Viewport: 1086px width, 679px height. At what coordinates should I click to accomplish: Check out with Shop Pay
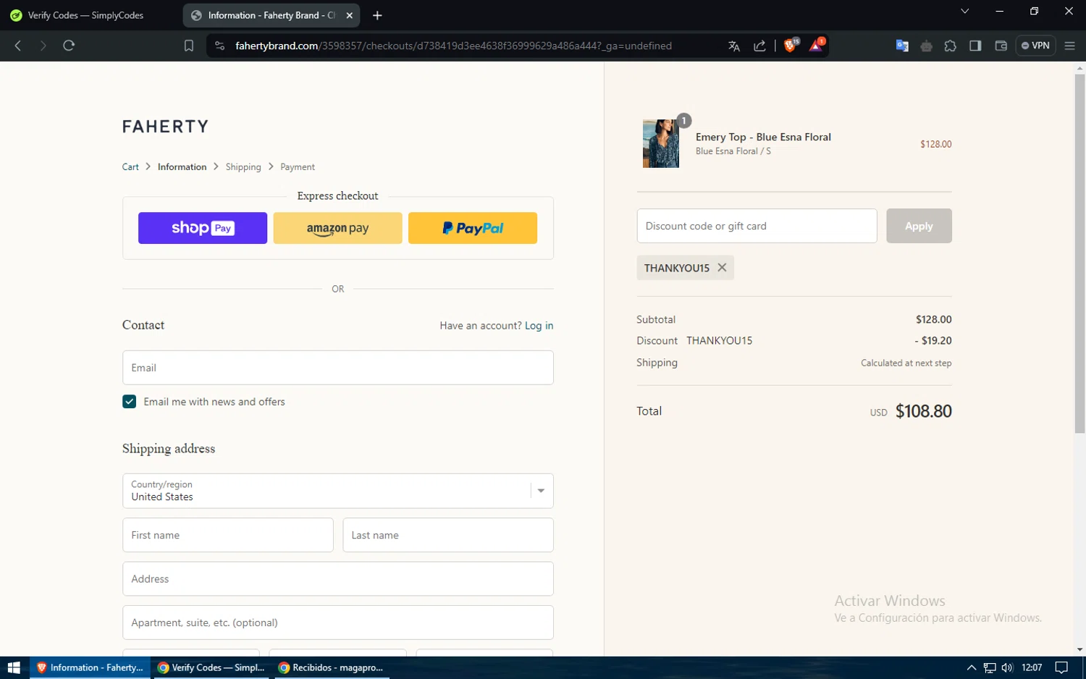click(203, 228)
